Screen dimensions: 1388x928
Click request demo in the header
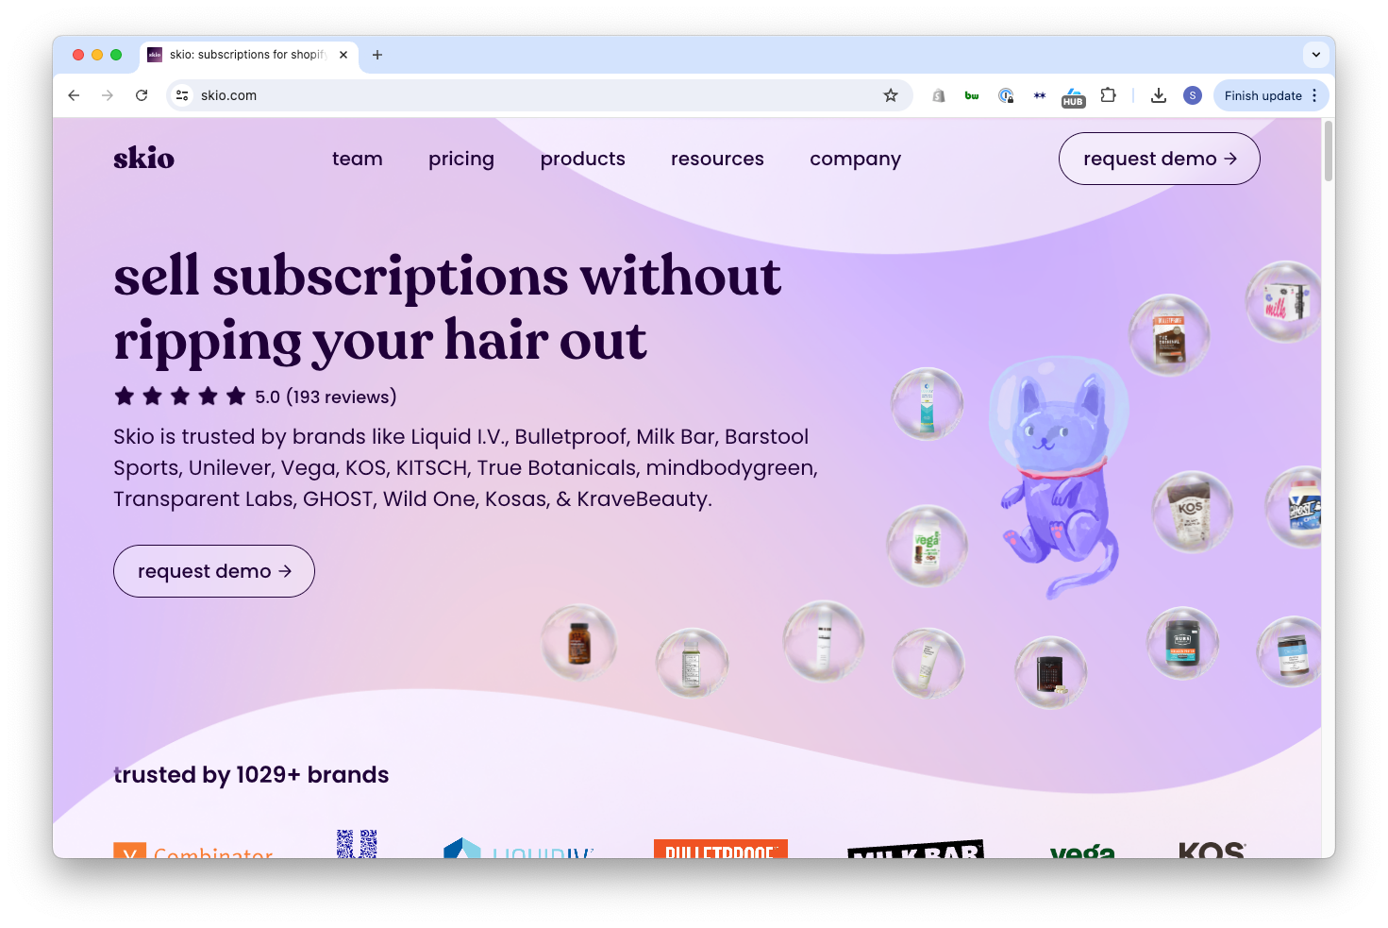click(1159, 159)
